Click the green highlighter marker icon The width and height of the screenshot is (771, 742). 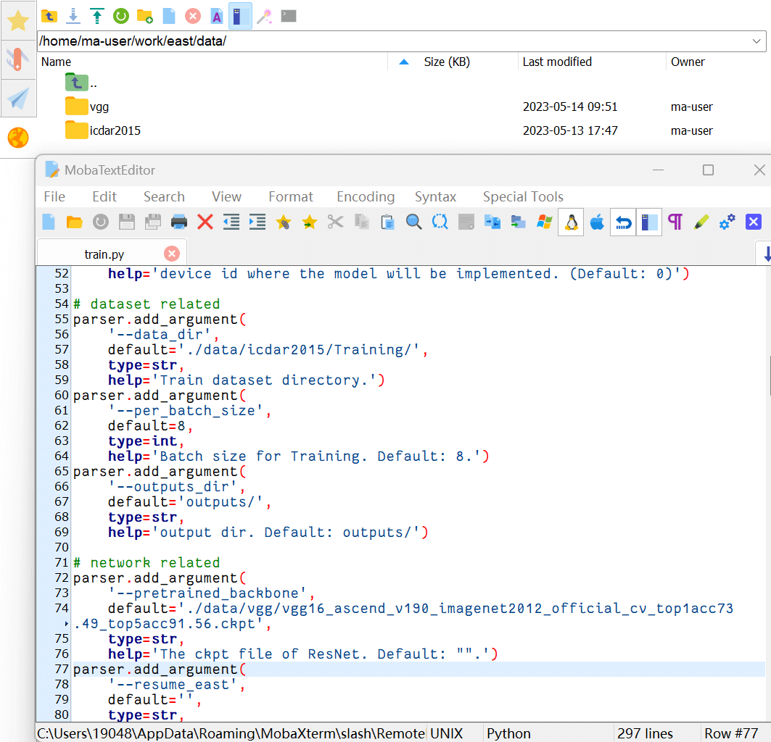point(701,222)
